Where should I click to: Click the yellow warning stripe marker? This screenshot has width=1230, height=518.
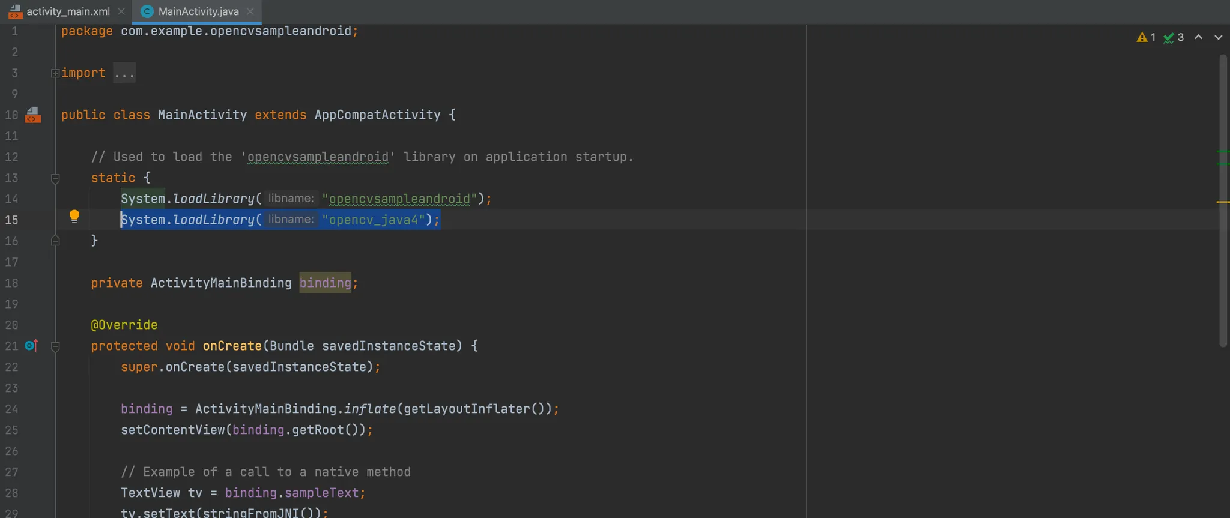[1223, 202]
